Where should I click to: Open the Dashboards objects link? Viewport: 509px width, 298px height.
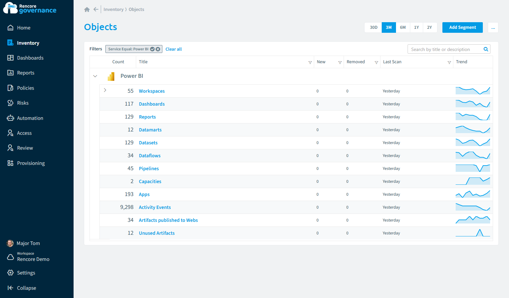(x=152, y=104)
